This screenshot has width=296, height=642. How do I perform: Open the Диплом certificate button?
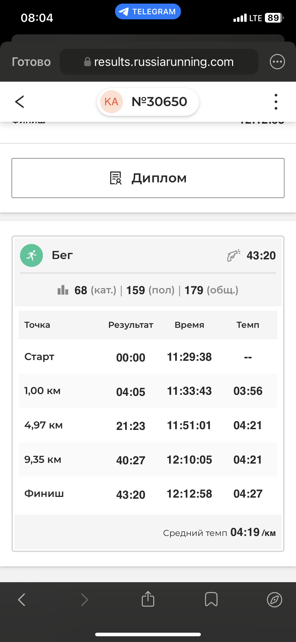click(x=148, y=178)
